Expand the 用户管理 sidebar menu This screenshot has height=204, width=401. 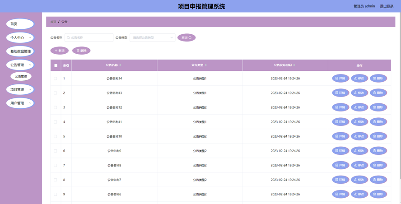click(x=20, y=103)
